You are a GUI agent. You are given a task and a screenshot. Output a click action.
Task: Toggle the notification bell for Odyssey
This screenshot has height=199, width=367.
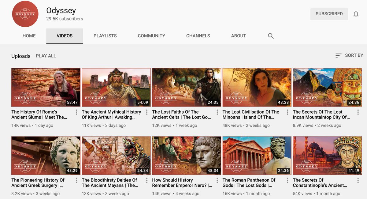[x=356, y=14]
